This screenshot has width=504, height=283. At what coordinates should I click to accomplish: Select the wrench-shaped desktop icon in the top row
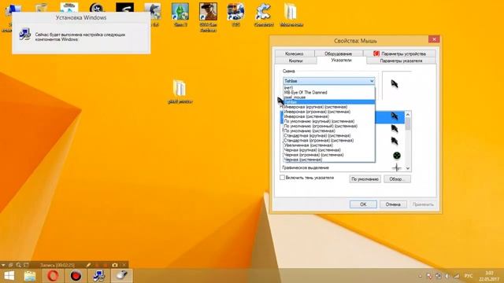click(x=264, y=14)
